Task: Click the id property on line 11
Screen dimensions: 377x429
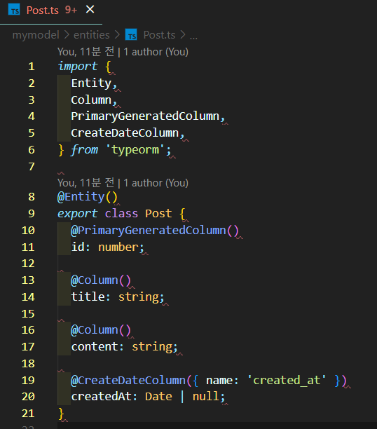Action: click(78, 247)
